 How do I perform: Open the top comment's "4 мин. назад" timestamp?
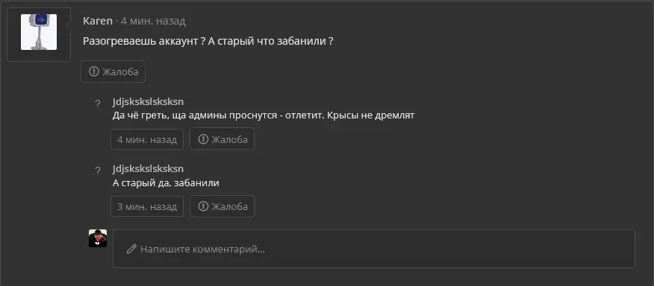(x=153, y=22)
